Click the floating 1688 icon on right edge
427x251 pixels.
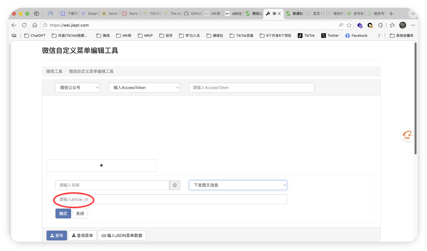coord(407,135)
